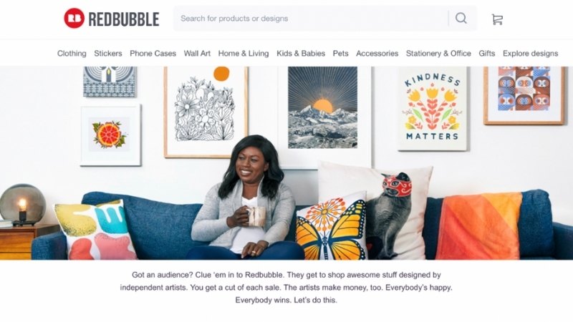Open the Gifts navigation item
Image resolution: width=573 pixels, height=322 pixels.
click(487, 53)
